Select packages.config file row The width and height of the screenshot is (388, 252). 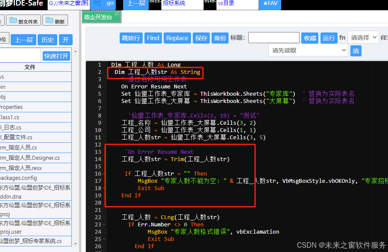tap(35, 178)
